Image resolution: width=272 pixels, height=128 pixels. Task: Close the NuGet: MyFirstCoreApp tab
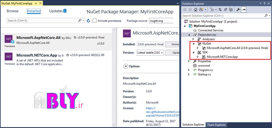pyautogui.click(x=40, y=3)
